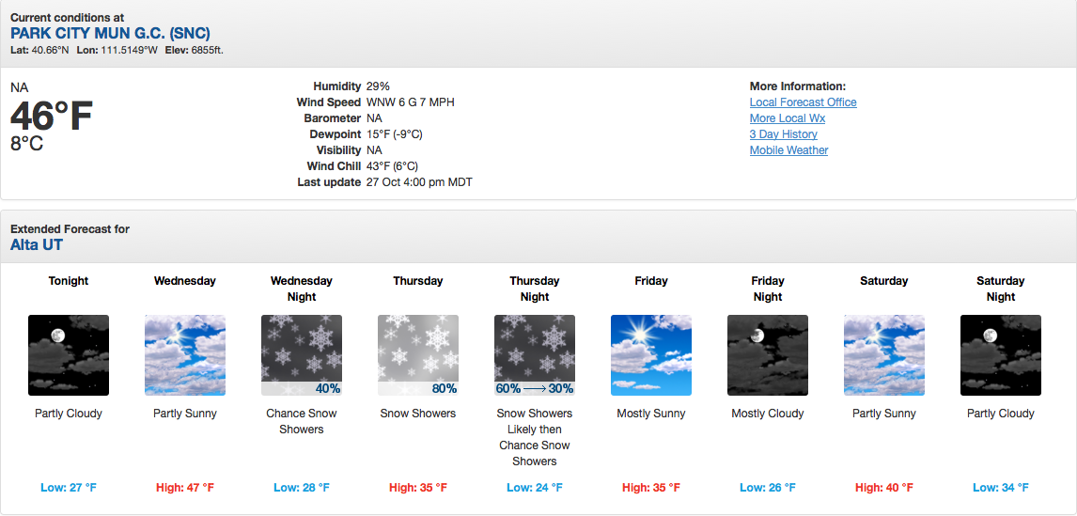Click the Tonight partly cloudy moon icon

(69, 355)
